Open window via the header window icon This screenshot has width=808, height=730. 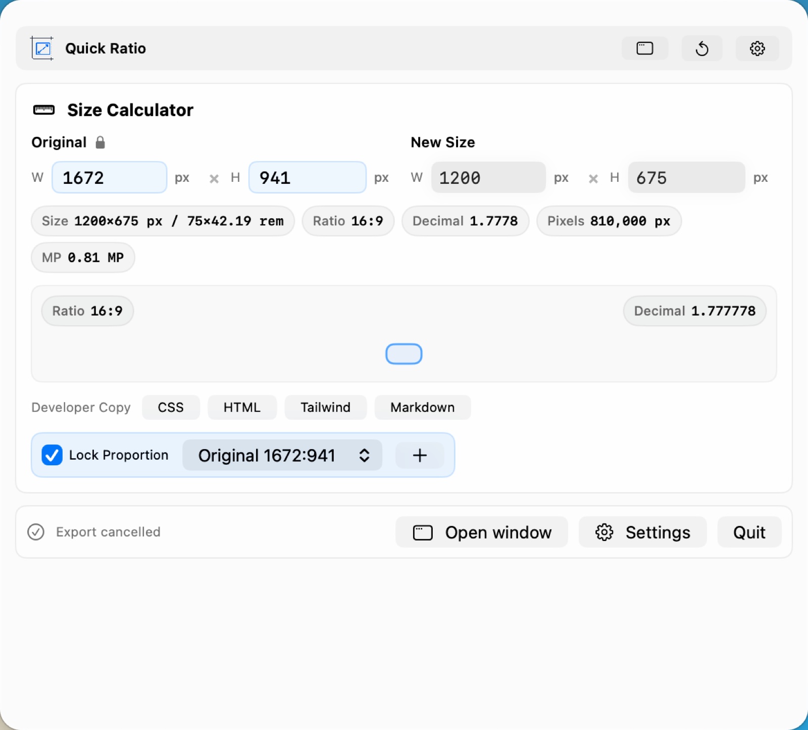pyautogui.click(x=645, y=48)
